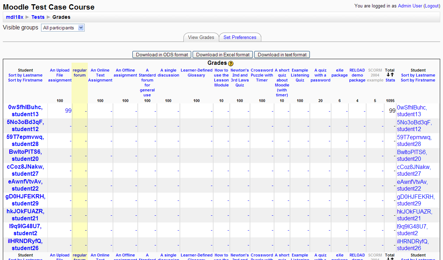443x260 pixels.
Task: Open RELOAD demo package column link
Action: pyautogui.click(x=357, y=75)
